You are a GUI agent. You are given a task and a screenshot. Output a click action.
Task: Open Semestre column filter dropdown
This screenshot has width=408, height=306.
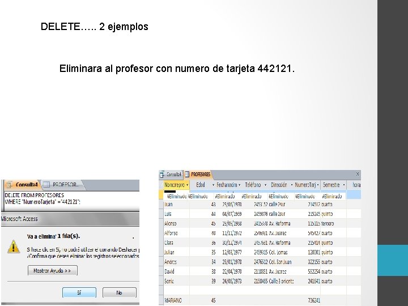pyautogui.click(x=344, y=185)
